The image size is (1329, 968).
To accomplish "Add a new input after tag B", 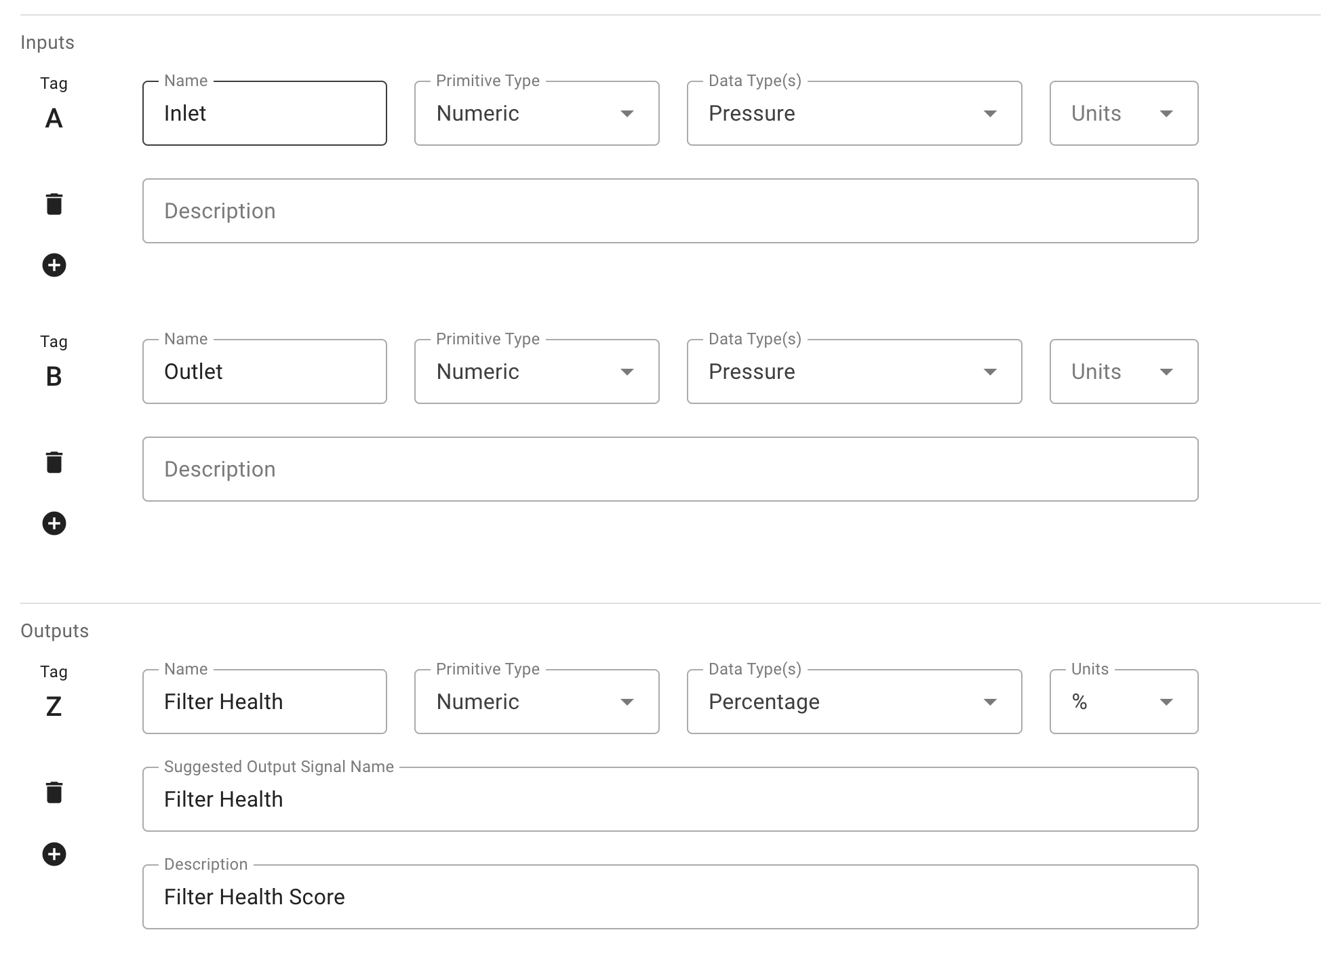I will coord(54,523).
